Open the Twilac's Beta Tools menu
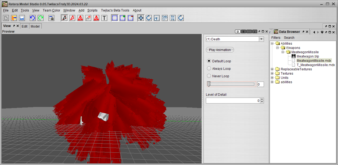The image size is (338, 165). click(x=115, y=10)
